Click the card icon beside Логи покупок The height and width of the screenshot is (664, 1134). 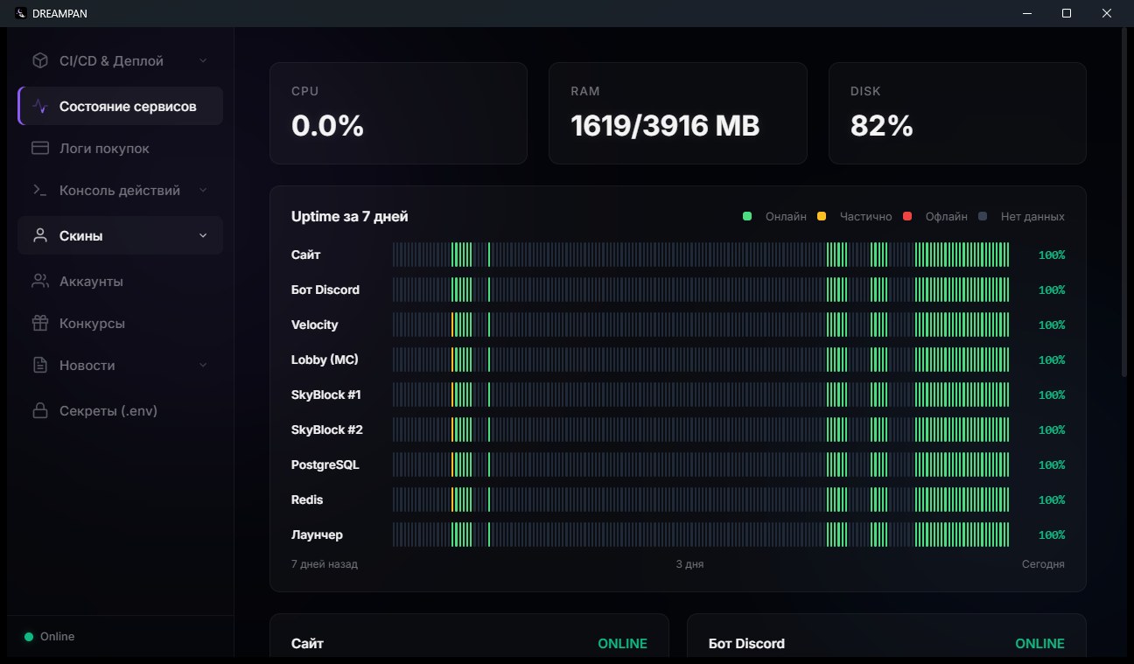39,148
